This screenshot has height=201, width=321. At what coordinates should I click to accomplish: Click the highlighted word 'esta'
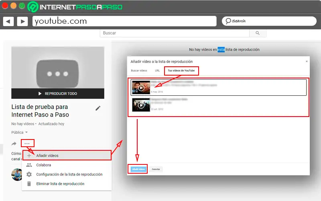pyautogui.click(x=221, y=49)
